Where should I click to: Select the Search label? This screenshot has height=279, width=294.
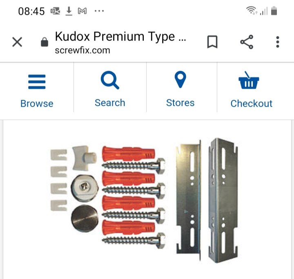point(110,103)
